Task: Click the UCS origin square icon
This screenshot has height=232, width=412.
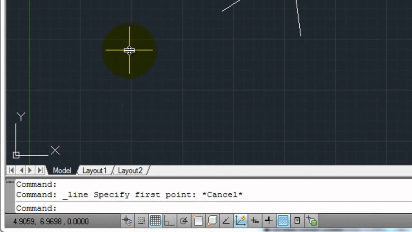Action: point(16,155)
